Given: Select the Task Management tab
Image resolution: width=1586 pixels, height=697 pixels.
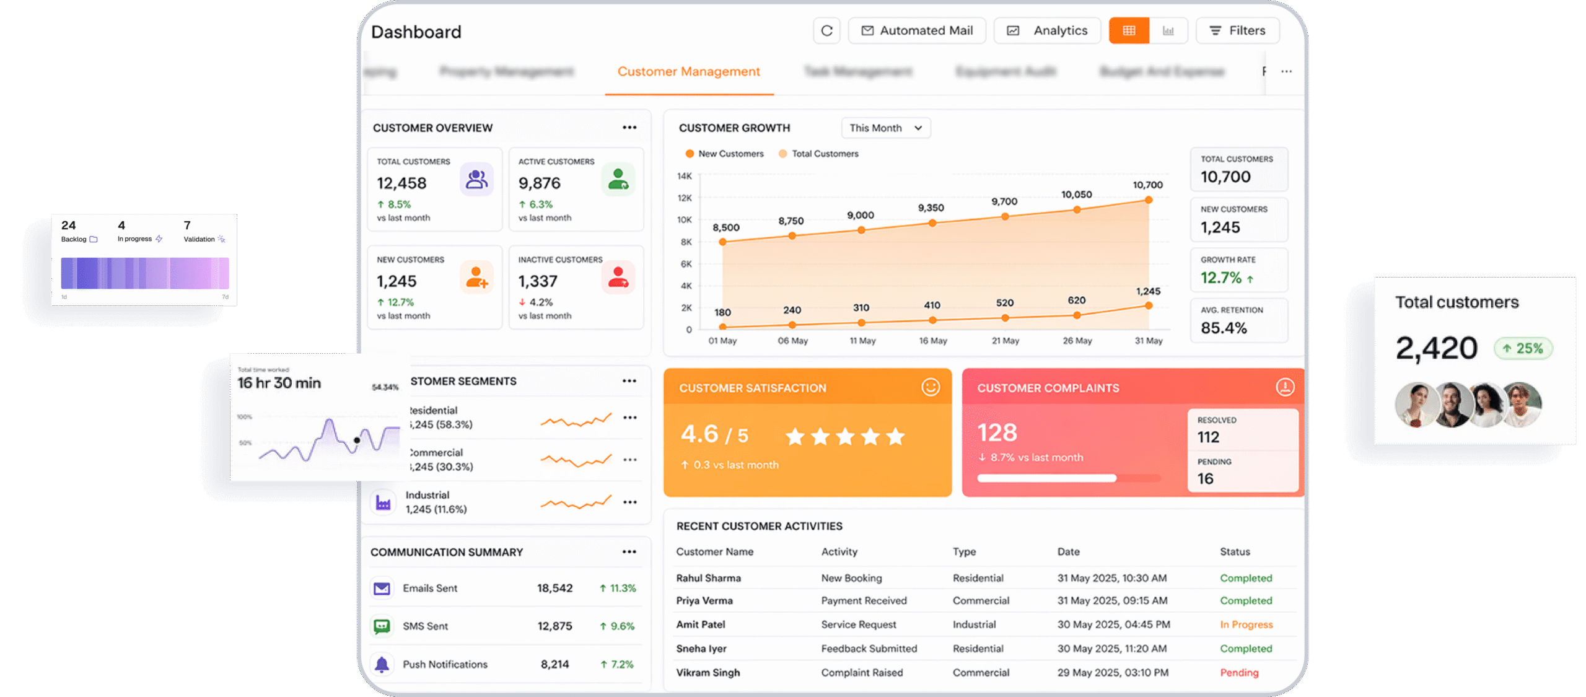Looking at the screenshot, I should pos(858,72).
